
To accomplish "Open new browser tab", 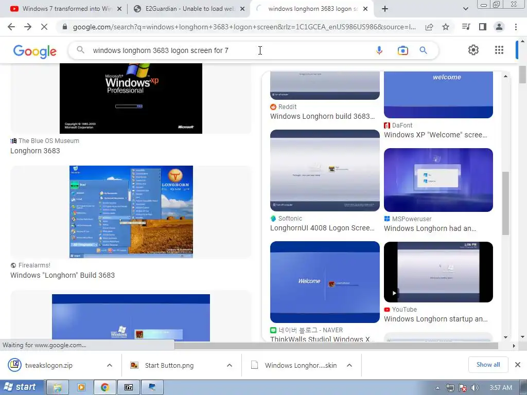I will (x=385, y=9).
